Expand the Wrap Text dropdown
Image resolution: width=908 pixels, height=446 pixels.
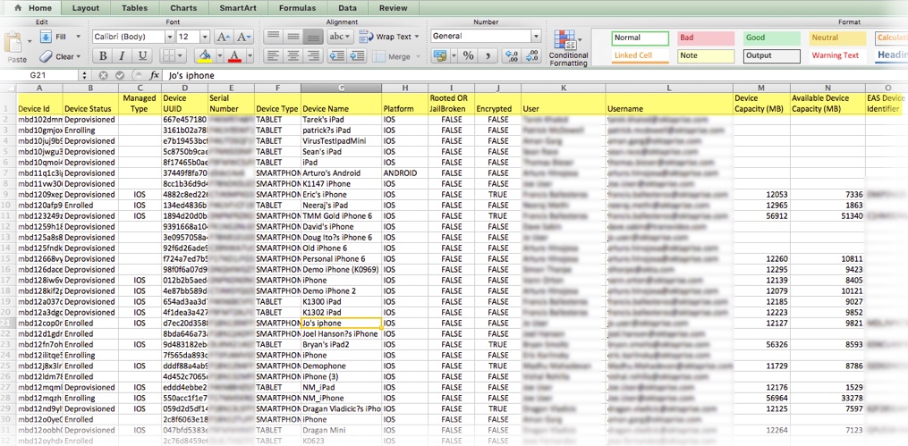click(417, 37)
